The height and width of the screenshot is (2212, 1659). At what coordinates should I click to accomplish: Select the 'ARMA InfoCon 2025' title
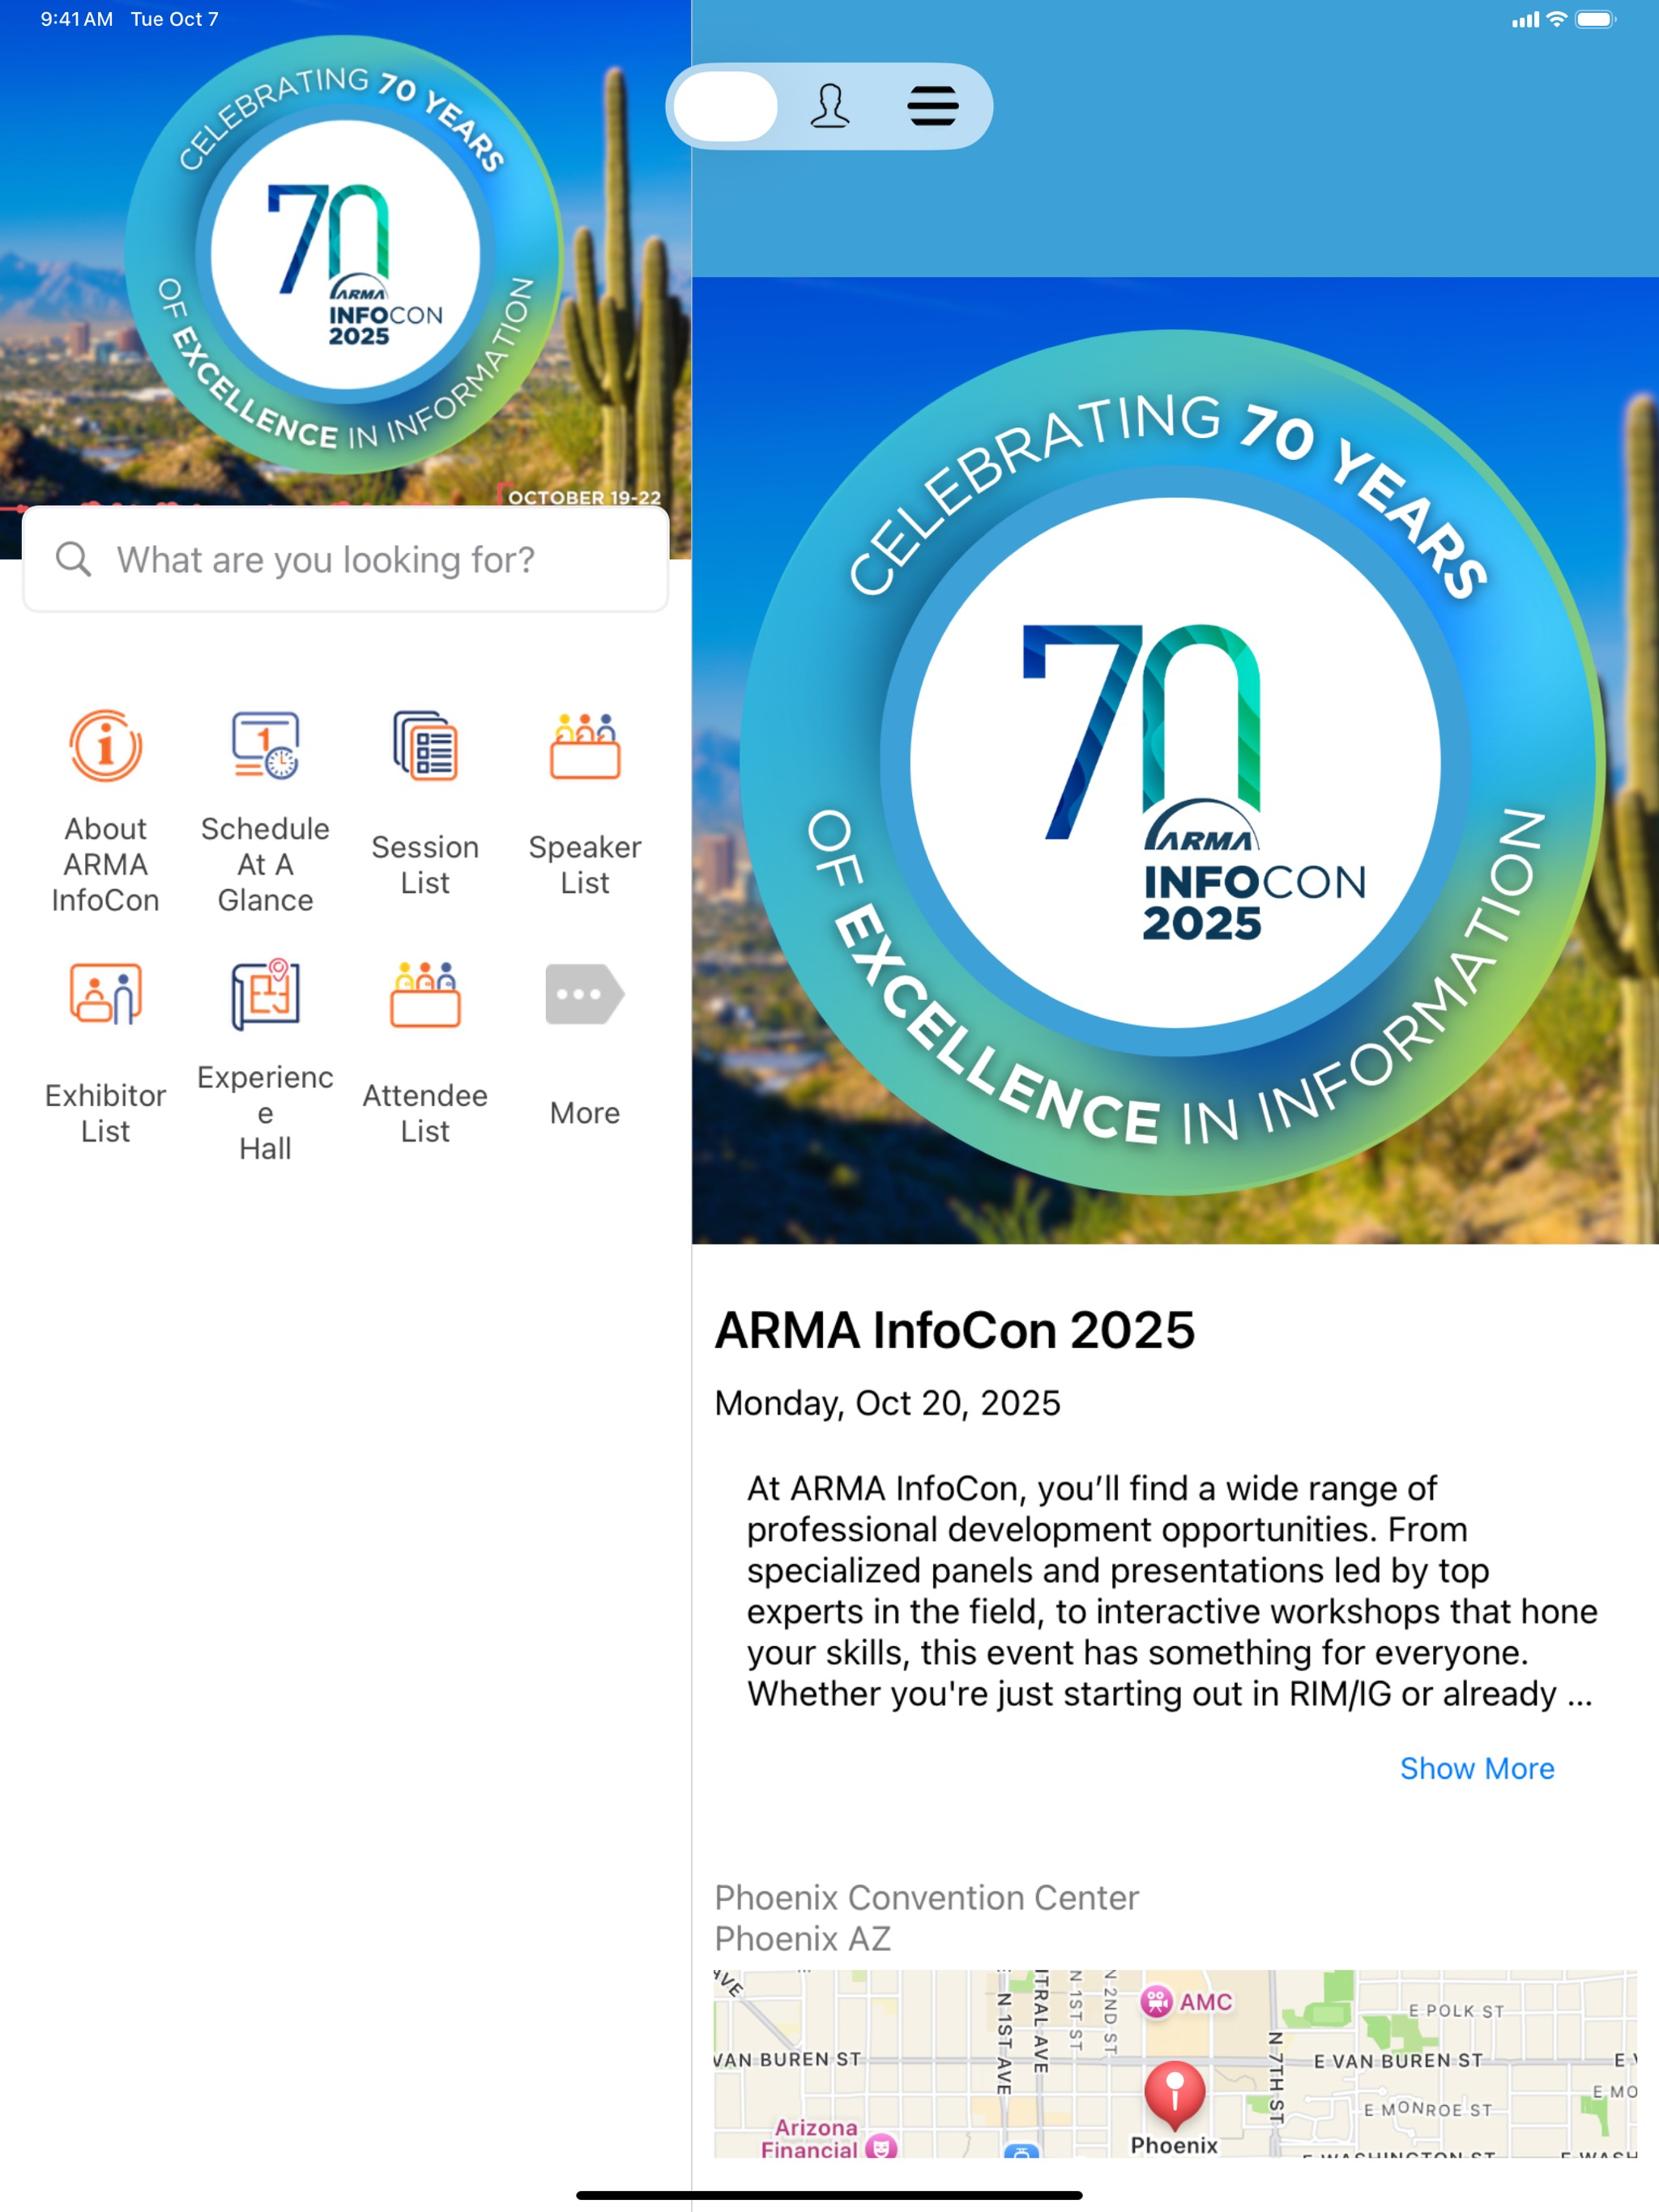(x=954, y=1330)
